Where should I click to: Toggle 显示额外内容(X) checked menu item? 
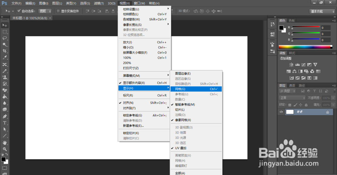coord(145,83)
